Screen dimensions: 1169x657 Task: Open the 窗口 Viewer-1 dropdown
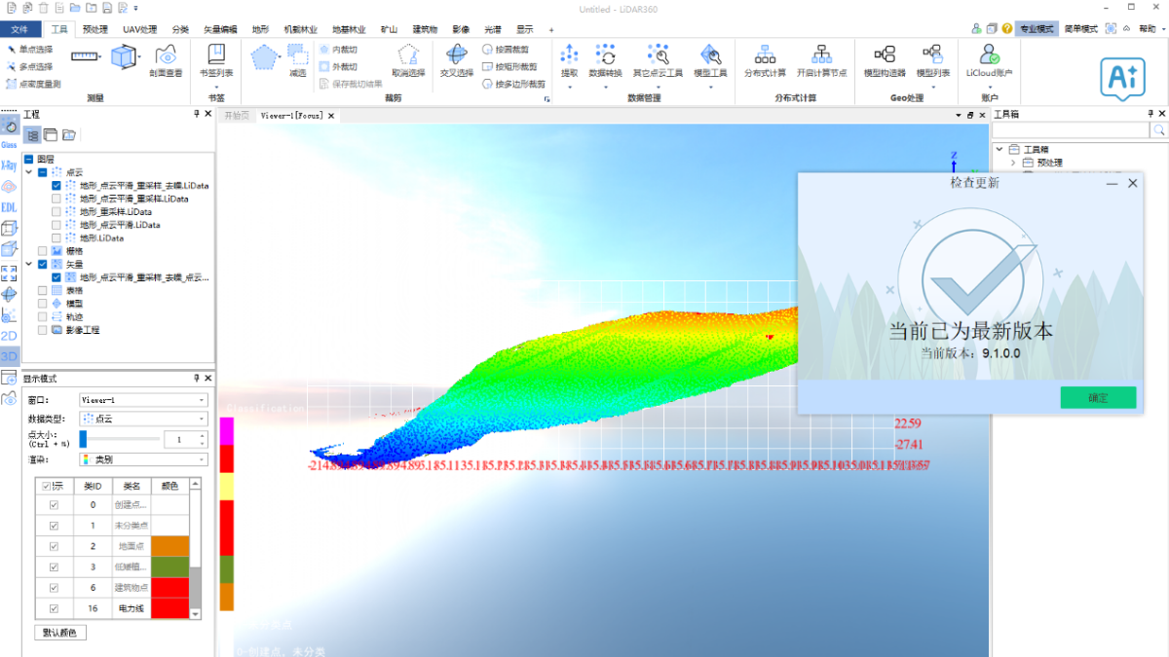coord(142,400)
